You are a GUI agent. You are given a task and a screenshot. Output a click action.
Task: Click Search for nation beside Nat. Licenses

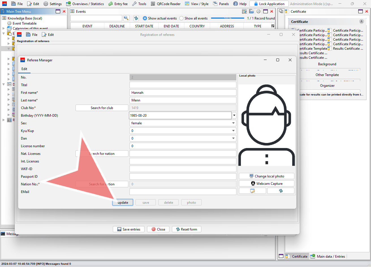click(102, 153)
